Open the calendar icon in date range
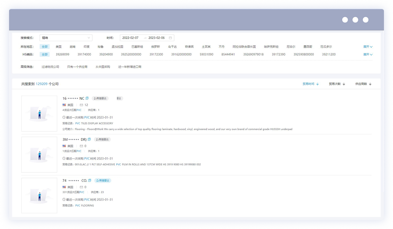The image size is (393, 229). pos(170,38)
